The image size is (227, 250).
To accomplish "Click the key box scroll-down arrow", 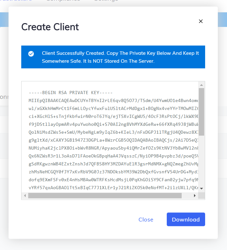I will pos(201,189).
